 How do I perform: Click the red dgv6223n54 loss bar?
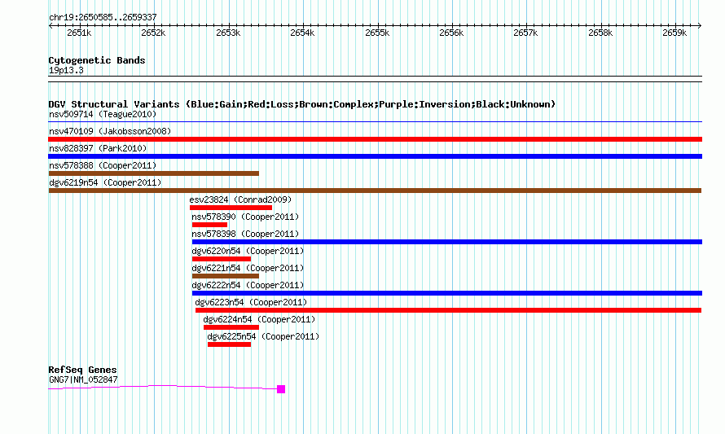point(449,310)
